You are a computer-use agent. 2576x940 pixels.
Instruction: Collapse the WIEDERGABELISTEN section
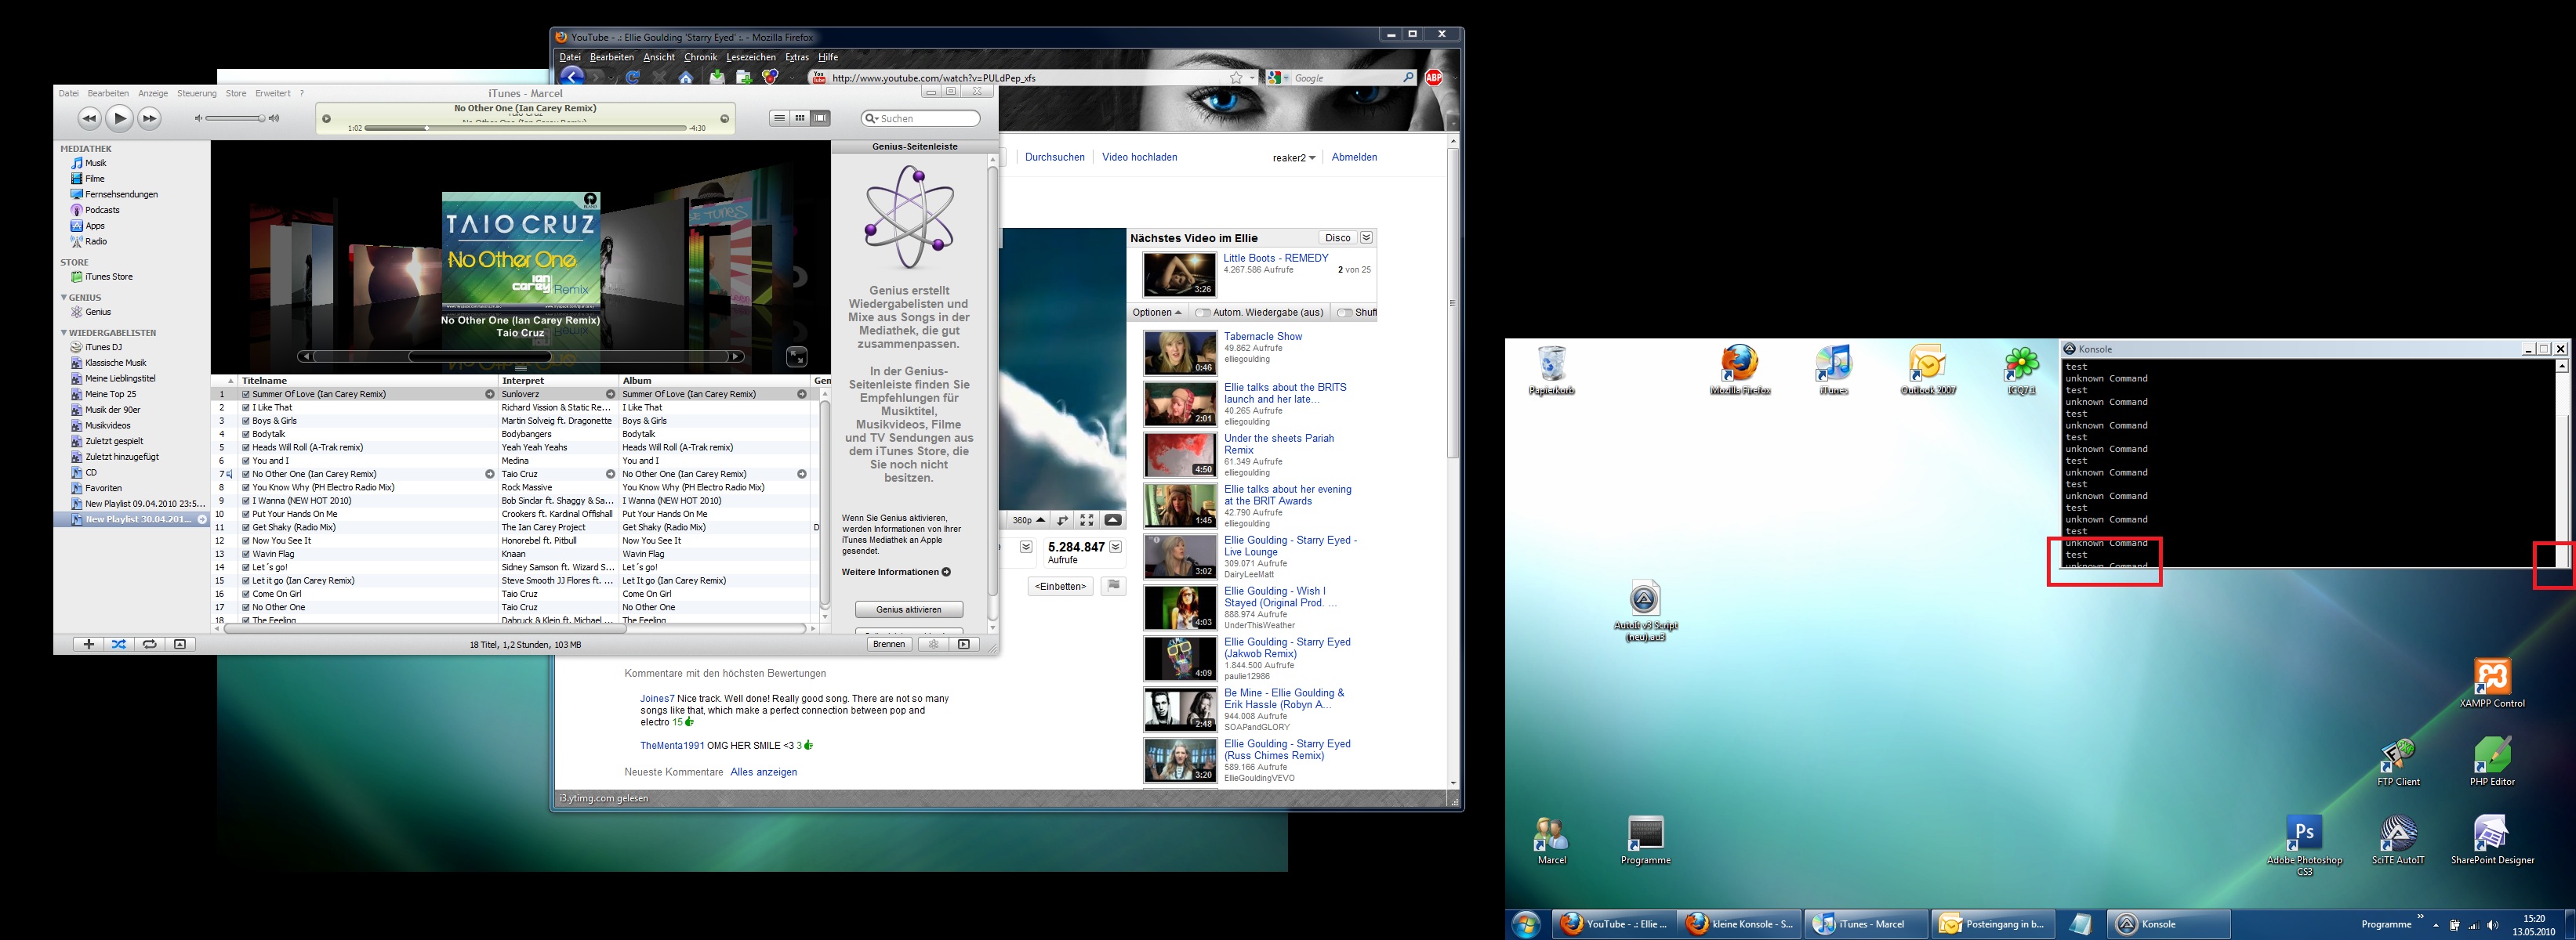[64, 333]
